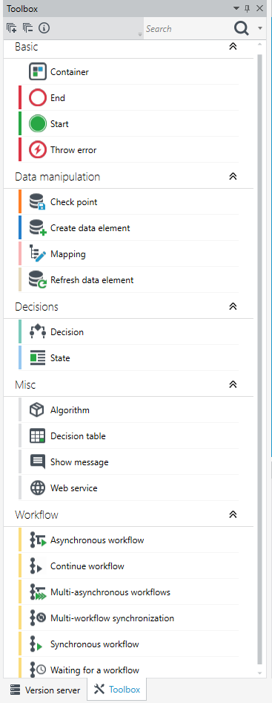The width and height of the screenshot is (272, 703).
Task: Click the Basic group header text
Action: [27, 47]
